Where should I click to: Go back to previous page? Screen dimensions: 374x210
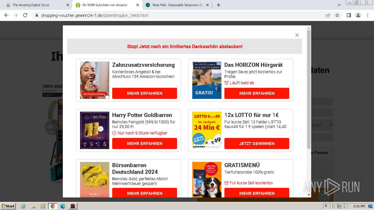click(x=6, y=15)
